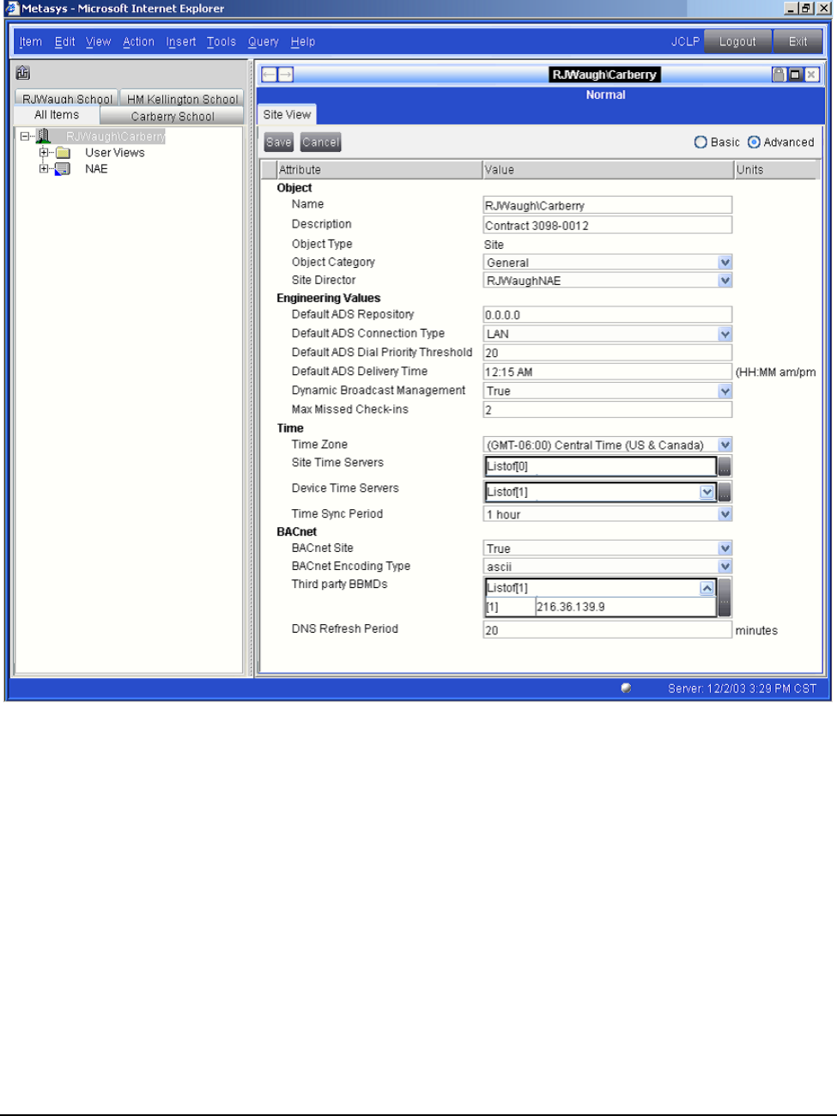Click the Cancel button
This screenshot has height=1116, width=837.
[x=321, y=143]
